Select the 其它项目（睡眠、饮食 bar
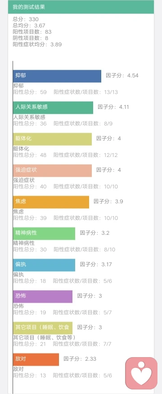Image resolution: width=162 pixels, height=394 pixels. 43,328
